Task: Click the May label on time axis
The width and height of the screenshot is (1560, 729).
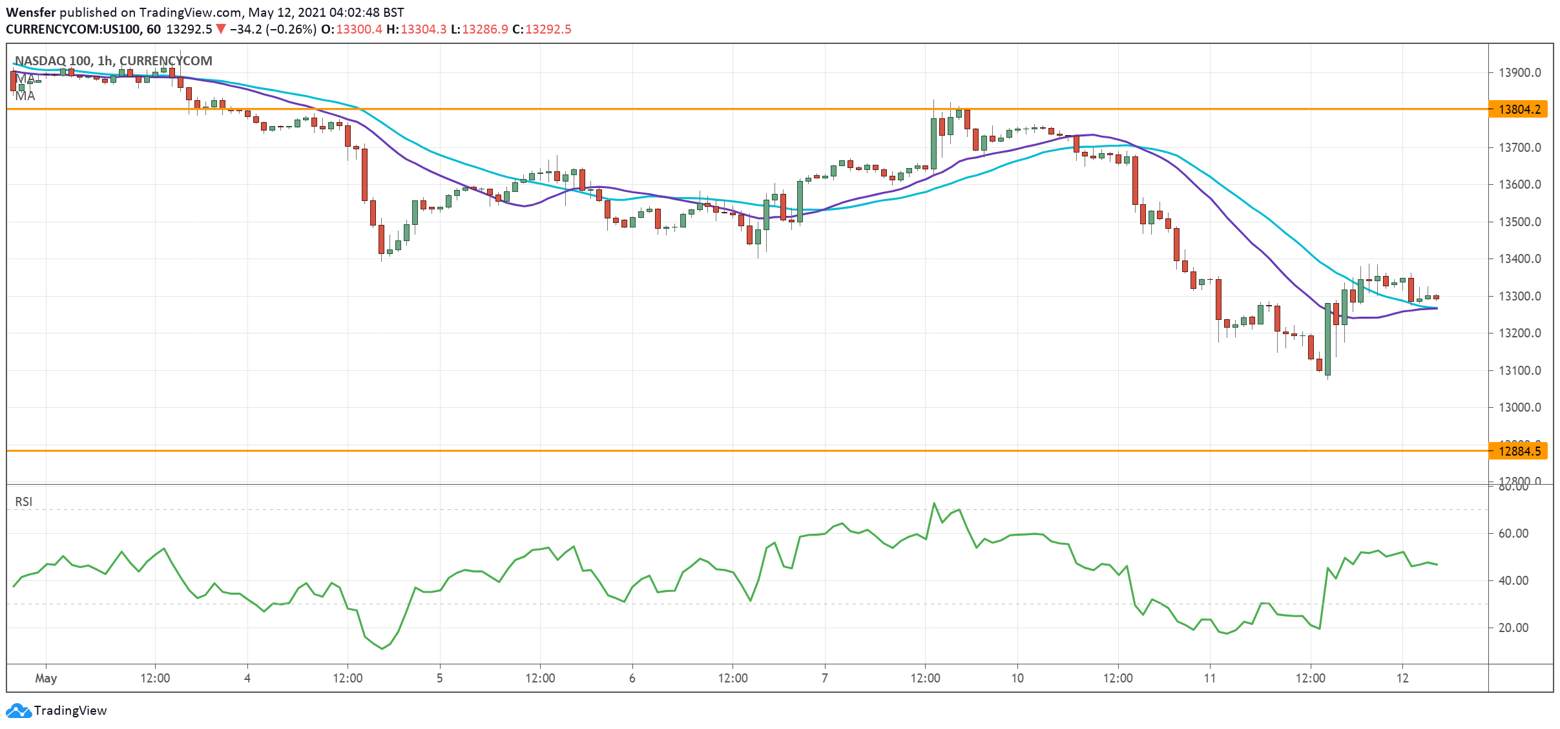Action: pos(46,678)
